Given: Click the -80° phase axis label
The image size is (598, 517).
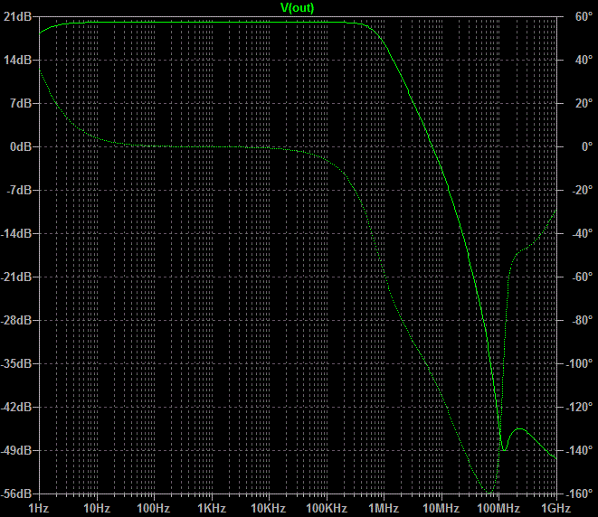Looking at the screenshot, I should [x=582, y=320].
